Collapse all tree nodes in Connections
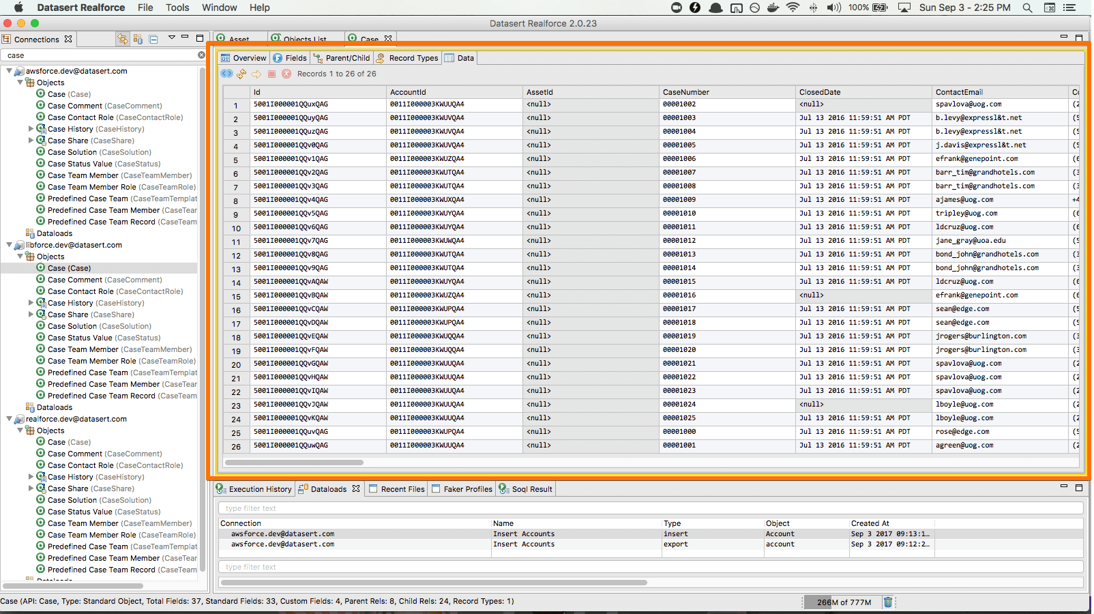 [x=153, y=39]
